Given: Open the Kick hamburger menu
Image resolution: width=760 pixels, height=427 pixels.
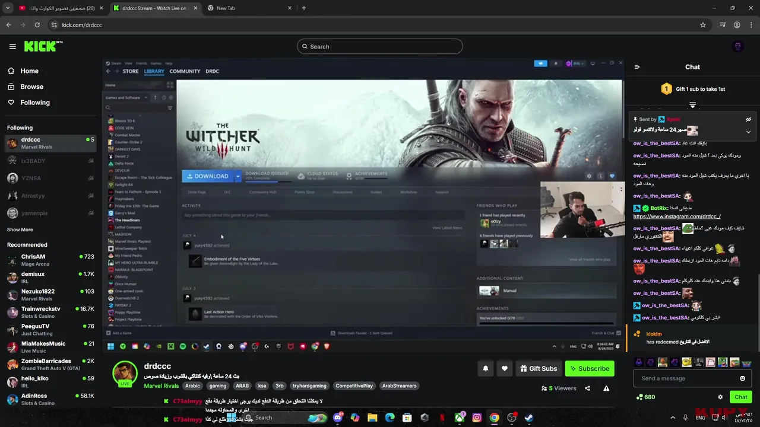Looking at the screenshot, I should pyautogui.click(x=12, y=46).
